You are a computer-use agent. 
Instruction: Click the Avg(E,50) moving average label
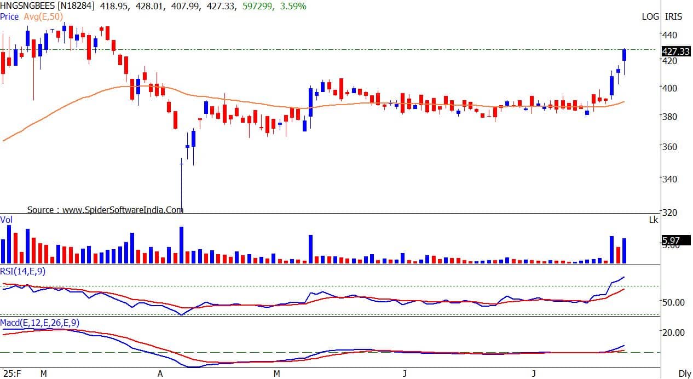pos(43,16)
